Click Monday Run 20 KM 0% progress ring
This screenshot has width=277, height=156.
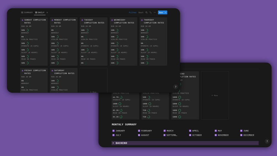click(56, 30)
